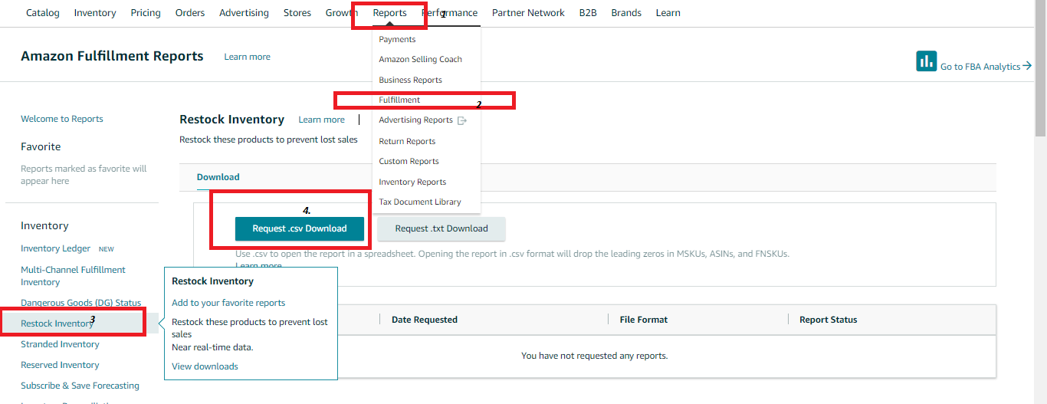This screenshot has width=1047, height=404.
Task: Click the Date Requested column header
Action: tap(424, 320)
